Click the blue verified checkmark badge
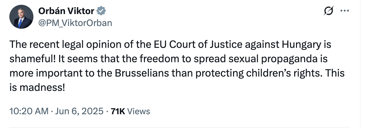Image resolution: width=365 pixels, height=128 pixels. coord(101,11)
